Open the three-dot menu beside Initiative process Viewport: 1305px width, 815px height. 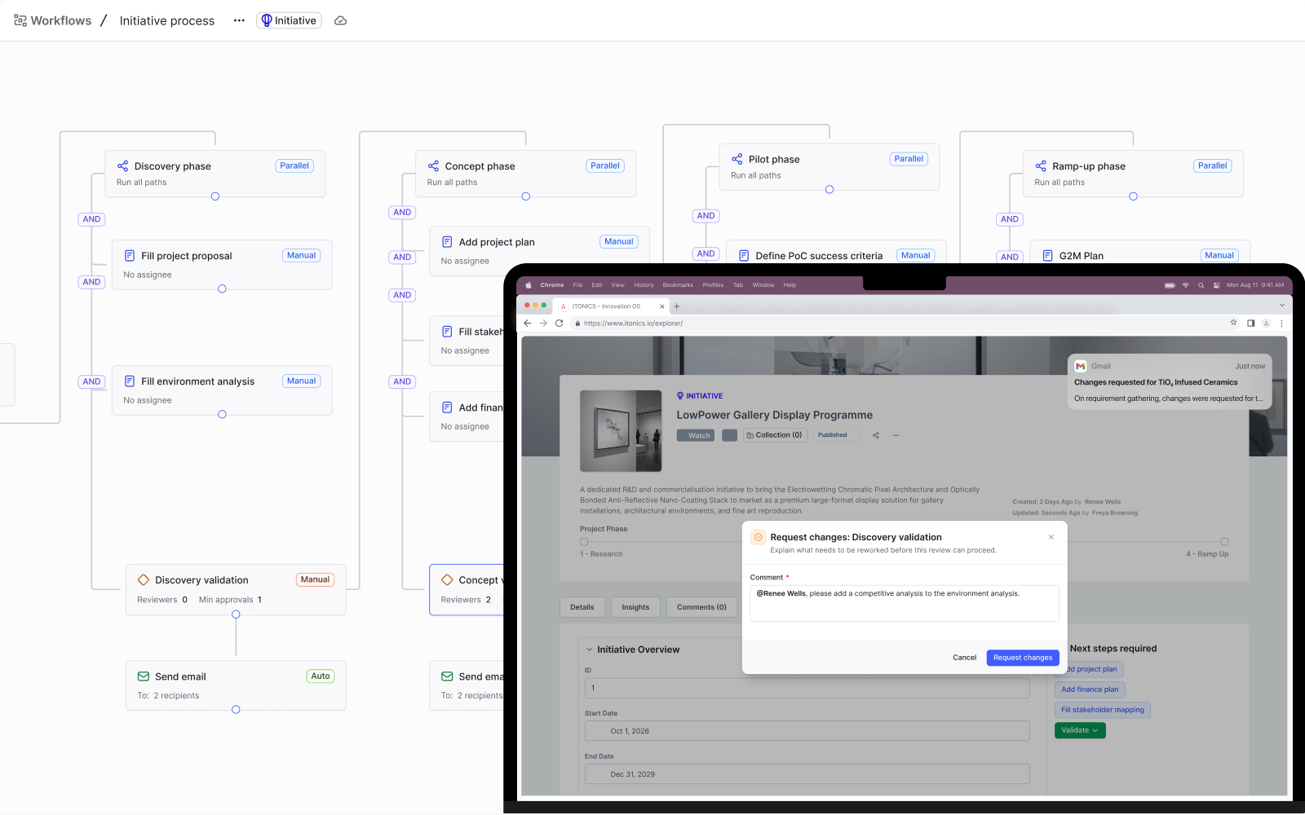click(239, 20)
